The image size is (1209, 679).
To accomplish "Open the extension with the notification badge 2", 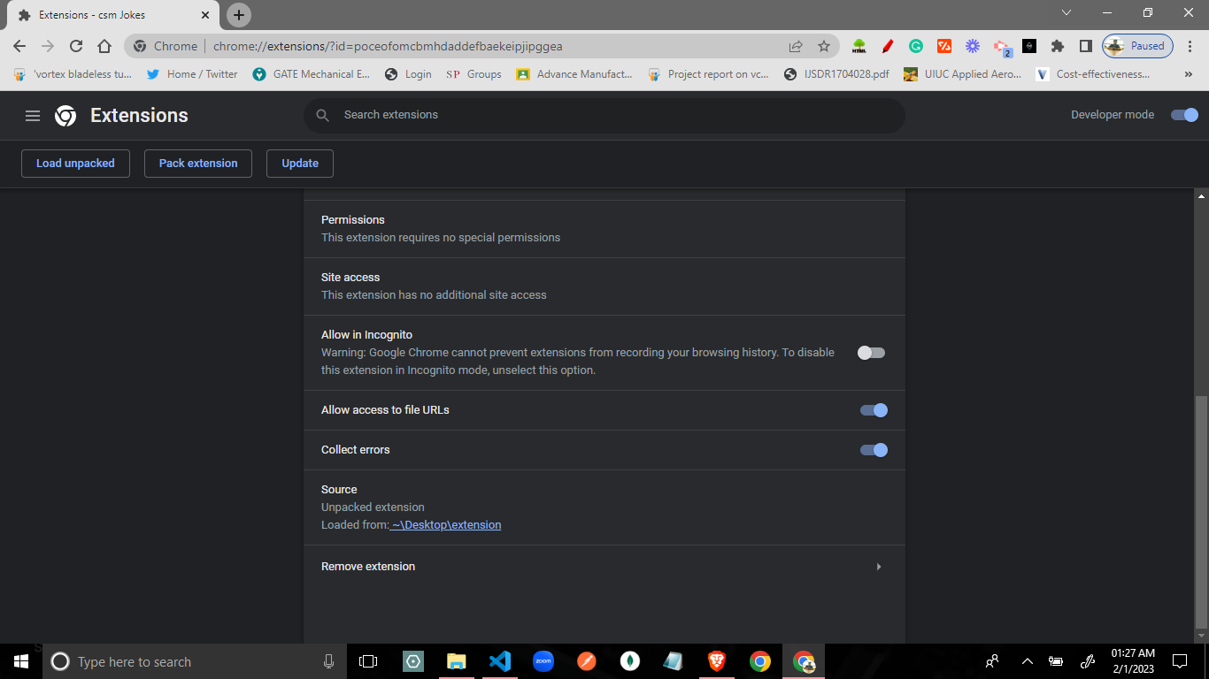I will pyautogui.click(x=1000, y=45).
